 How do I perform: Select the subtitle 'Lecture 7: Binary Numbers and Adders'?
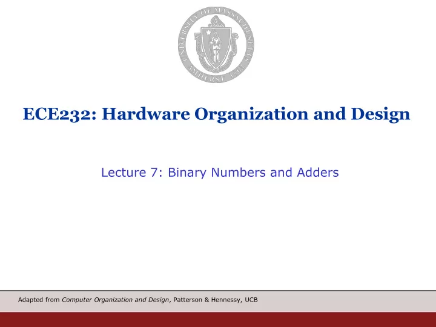pos(220,173)
